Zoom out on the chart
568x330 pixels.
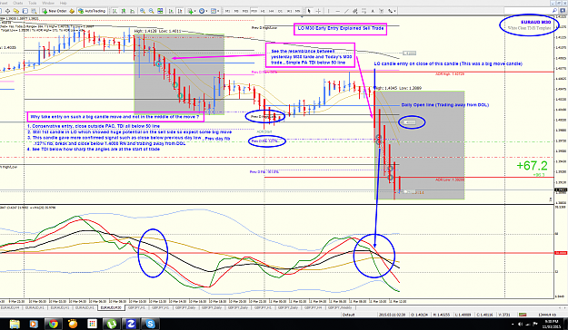pos(152,11)
